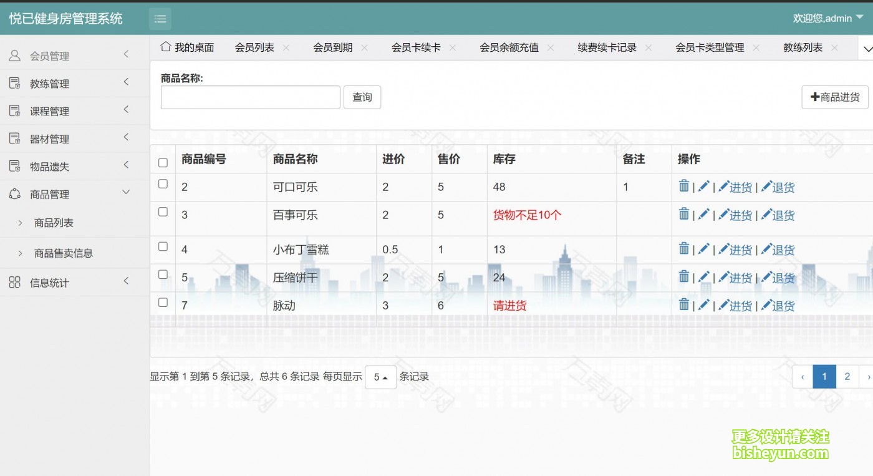Open the records-per-page dropdown showing 5

point(380,377)
